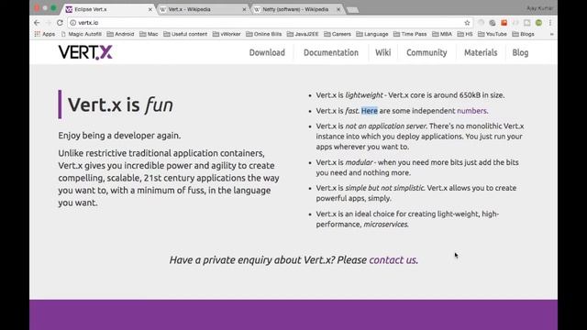This screenshot has height=330, width=587.
Task: Close the Vert.x - Wikipedia tab
Action: click(244, 9)
